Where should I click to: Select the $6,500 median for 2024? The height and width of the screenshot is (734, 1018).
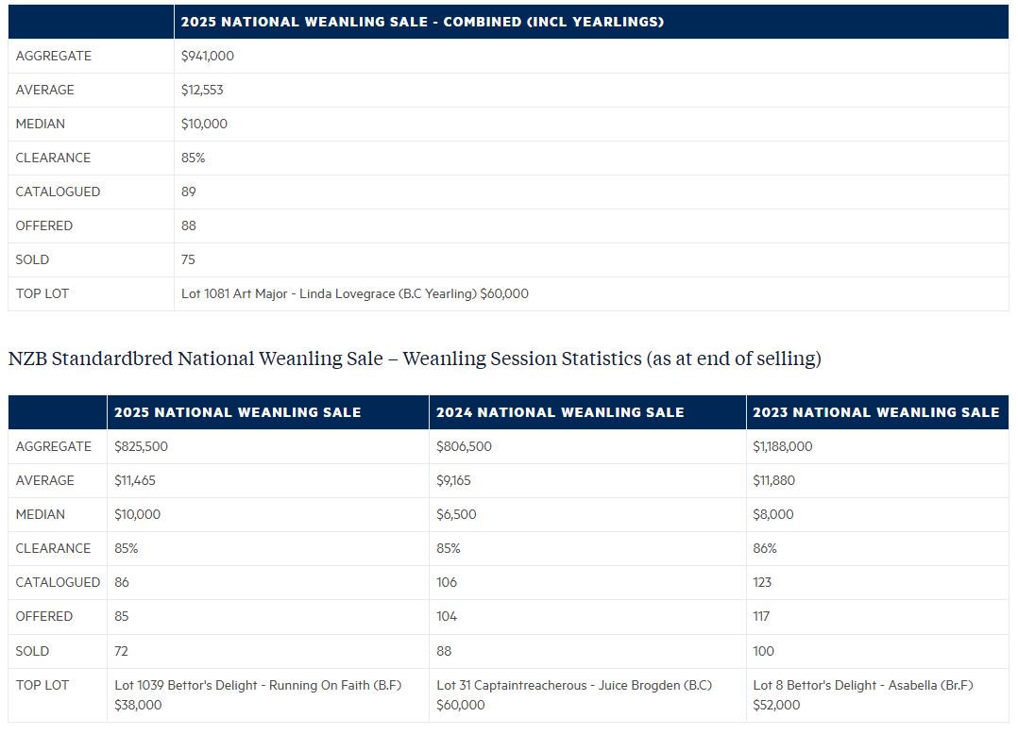click(x=456, y=514)
